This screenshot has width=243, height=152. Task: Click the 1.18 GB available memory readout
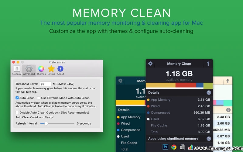coord(179,74)
